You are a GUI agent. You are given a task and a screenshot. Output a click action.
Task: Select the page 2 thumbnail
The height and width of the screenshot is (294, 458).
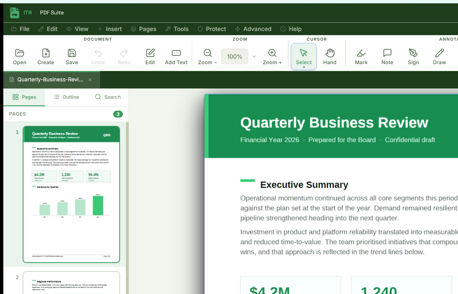[x=71, y=282]
